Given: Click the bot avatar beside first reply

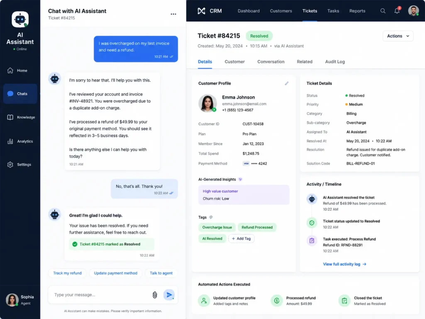Looking at the screenshot, I should [54, 79].
